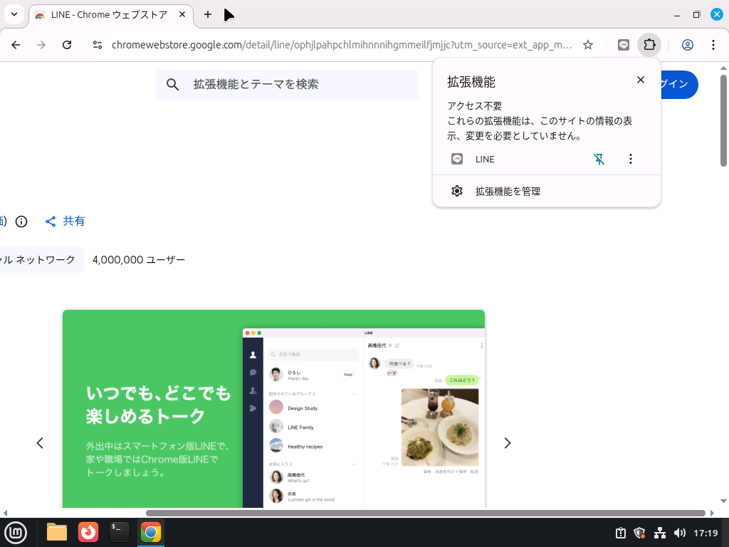Open the Linux Mint menu
The image size is (729, 547).
[16, 532]
